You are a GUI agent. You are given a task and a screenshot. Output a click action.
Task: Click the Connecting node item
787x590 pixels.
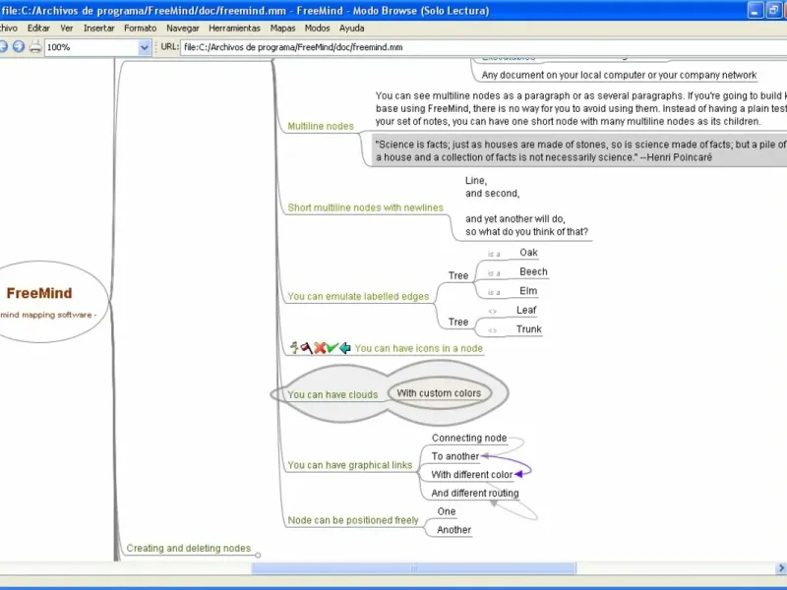(469, 438)
